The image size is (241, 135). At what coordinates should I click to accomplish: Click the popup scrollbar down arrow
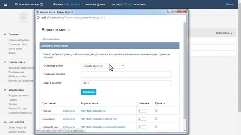185,131
